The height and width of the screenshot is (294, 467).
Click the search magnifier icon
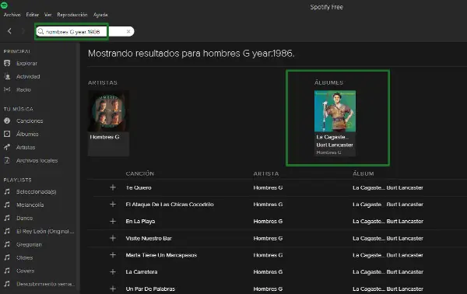click(40, 31)
